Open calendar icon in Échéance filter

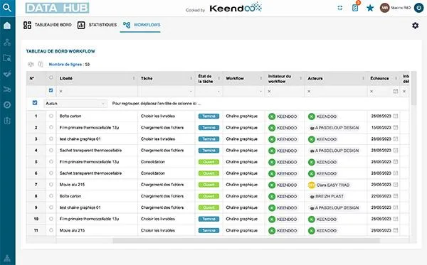pos(396,92)
